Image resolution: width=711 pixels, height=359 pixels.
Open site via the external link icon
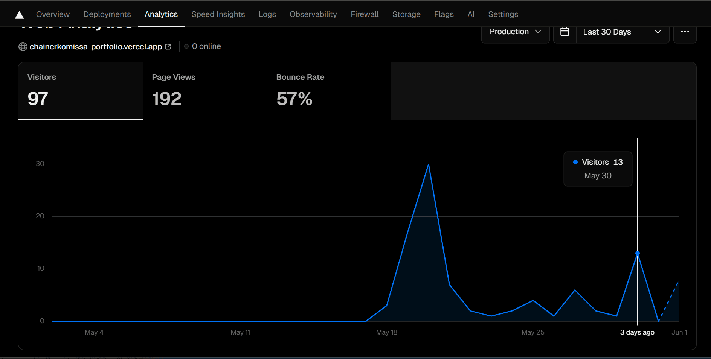[x=168, y=46]
